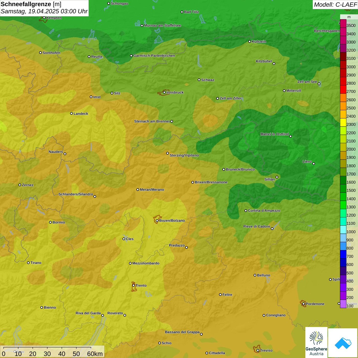Click the Bozen/Bolzano city marker
This screenshot has width=358, height=358.
[157, 220]
